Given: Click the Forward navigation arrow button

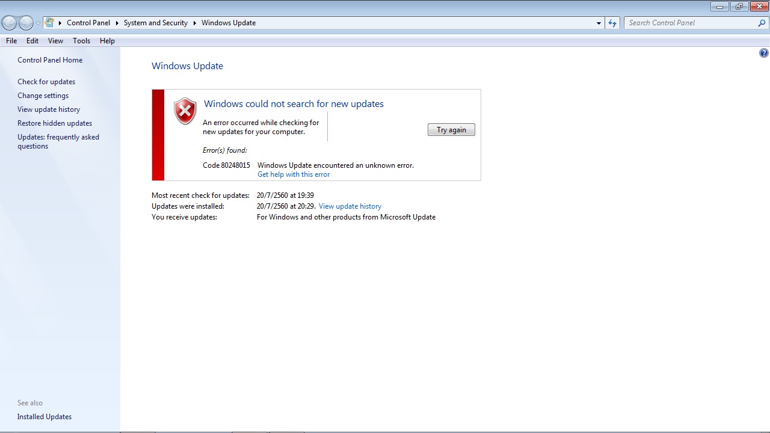Looking at the screenshot, I should [x=26, y=23].
